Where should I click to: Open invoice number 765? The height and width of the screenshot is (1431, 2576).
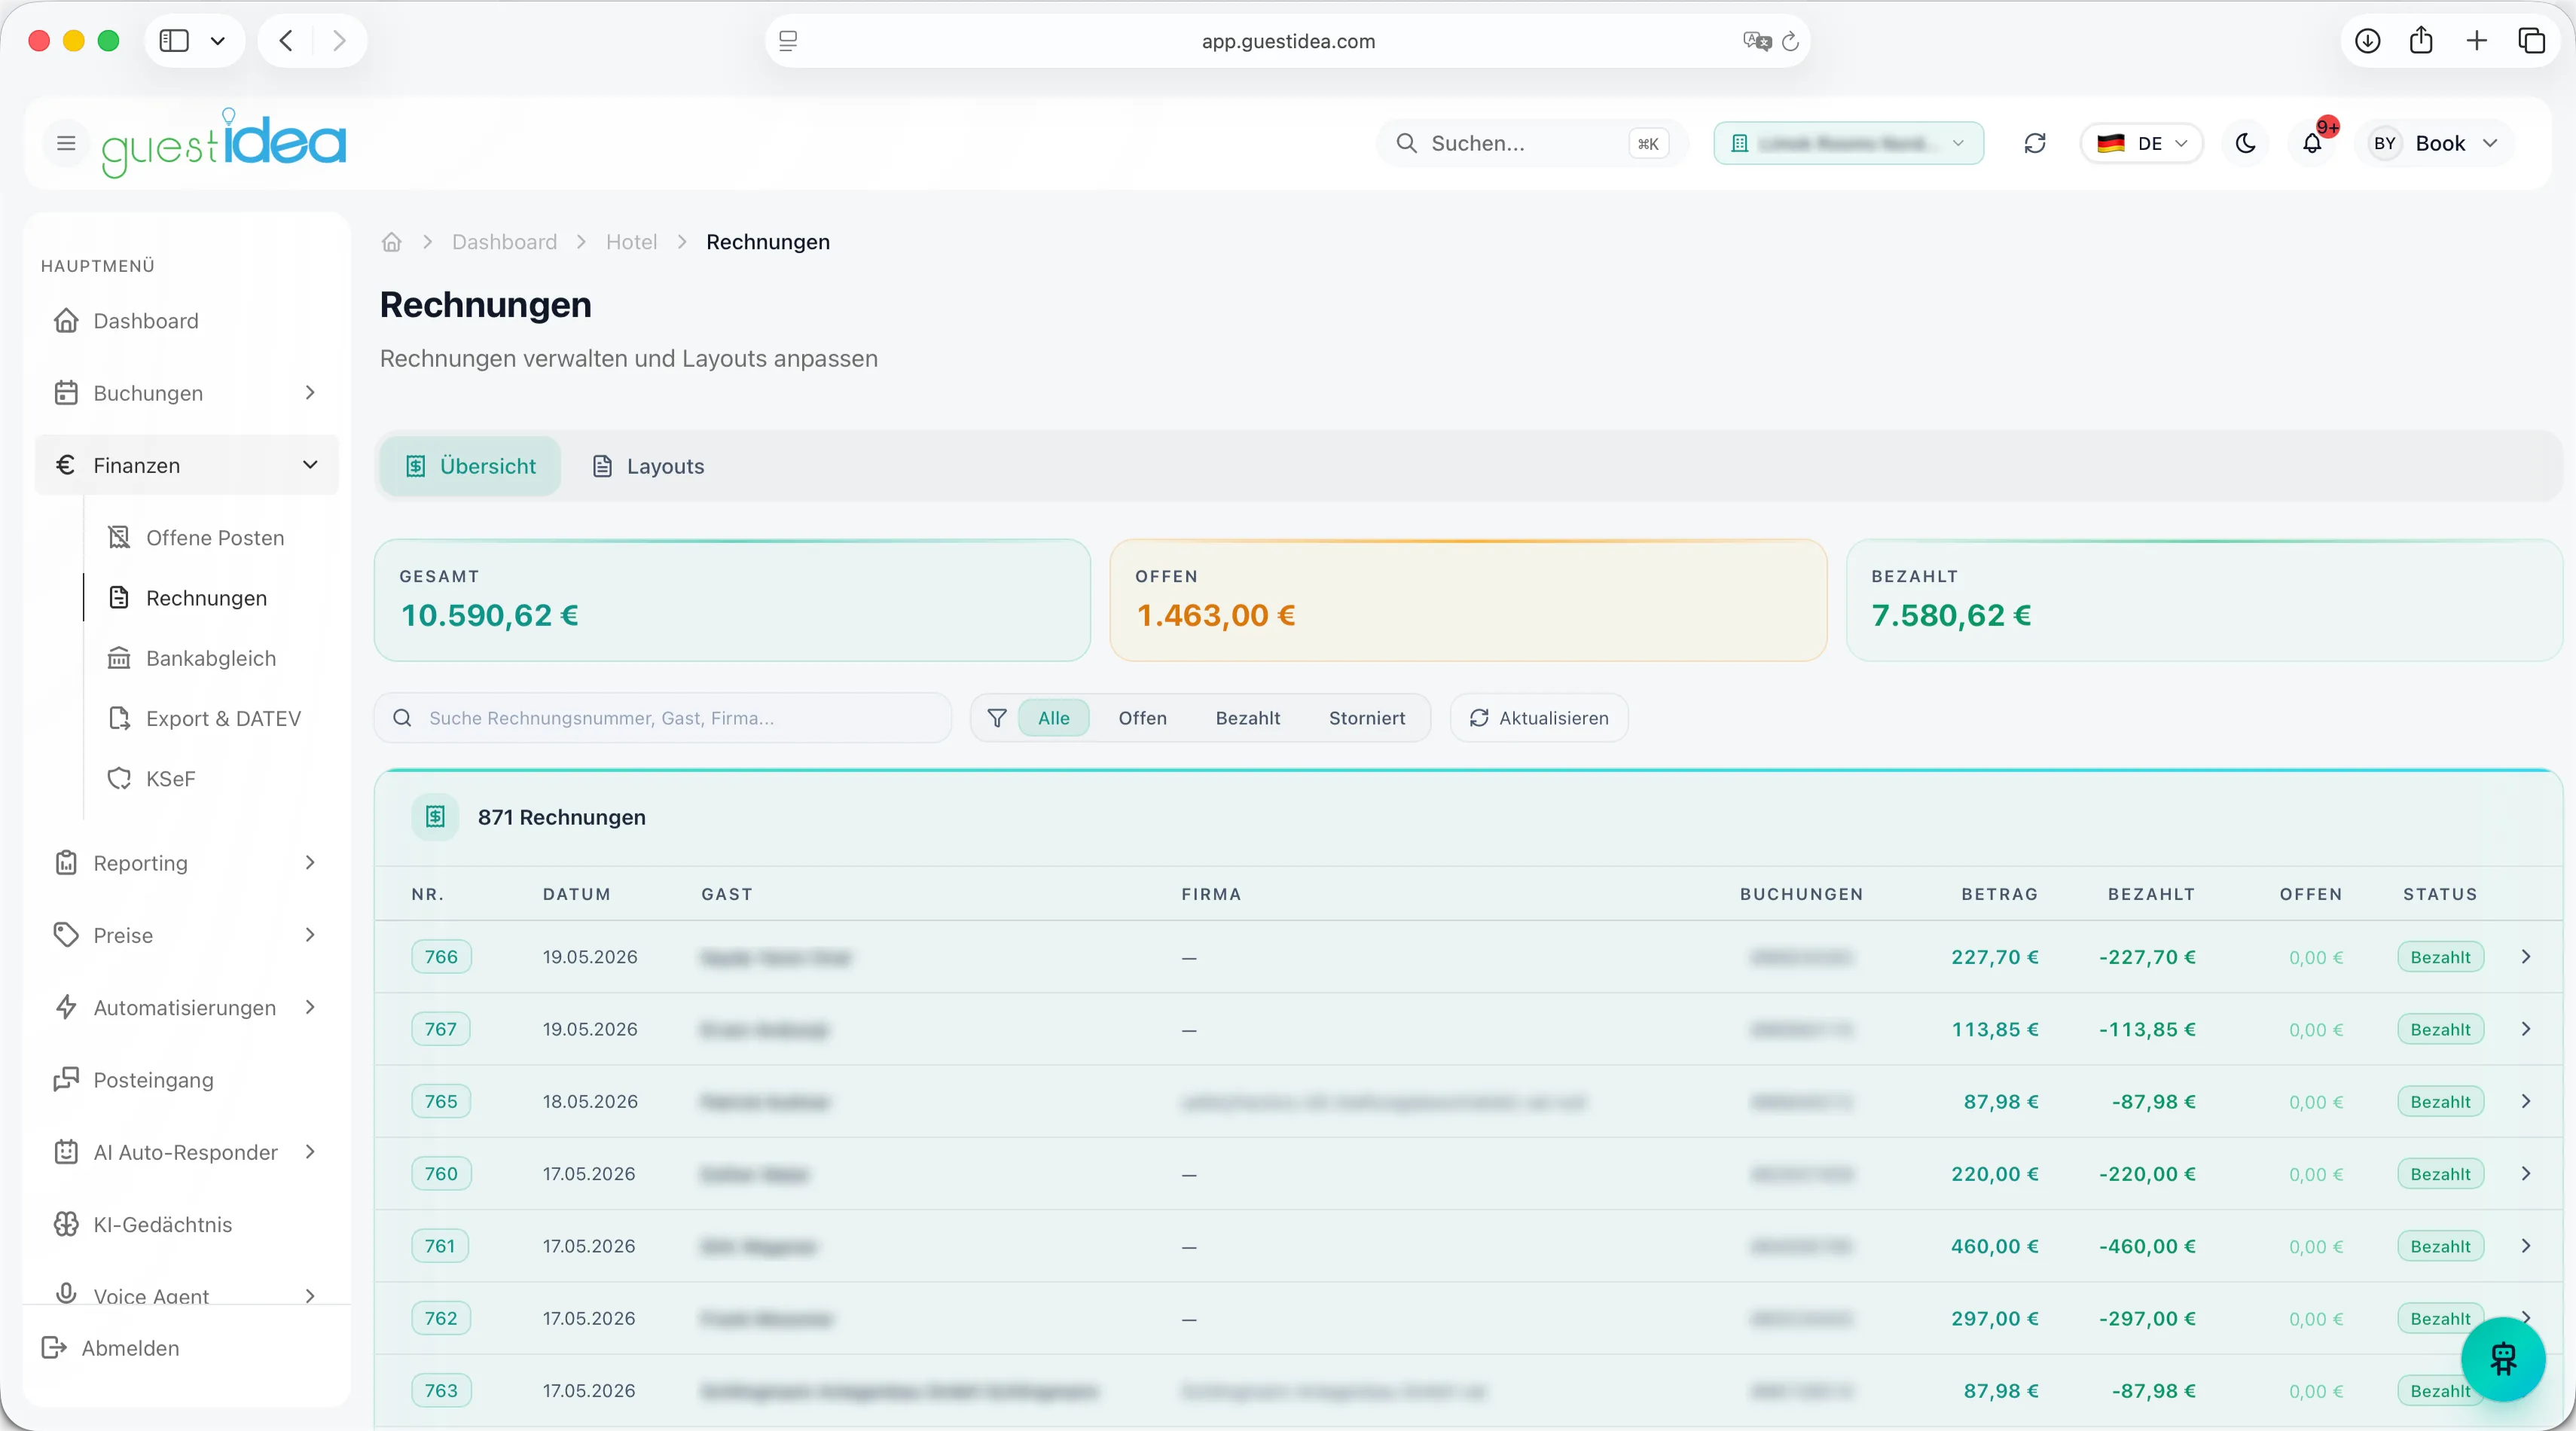click(441, 1101)
